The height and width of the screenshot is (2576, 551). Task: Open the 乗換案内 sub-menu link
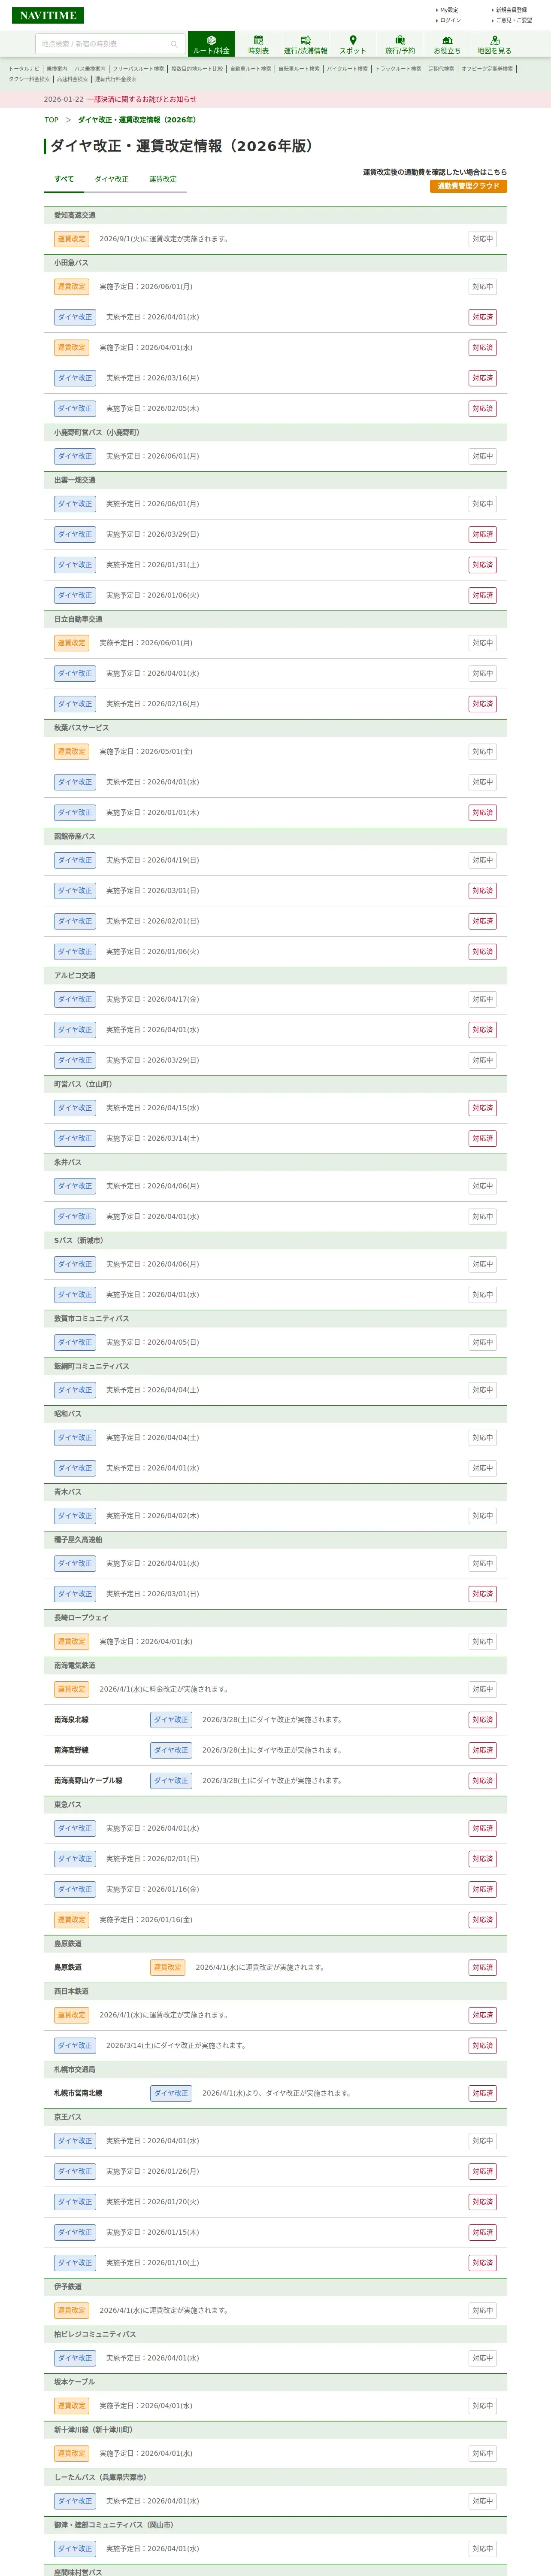click(x=57, y=69)
